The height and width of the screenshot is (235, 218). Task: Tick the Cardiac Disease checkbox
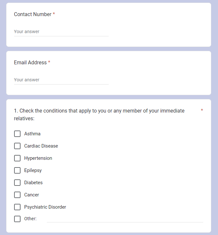click(17, 146)
